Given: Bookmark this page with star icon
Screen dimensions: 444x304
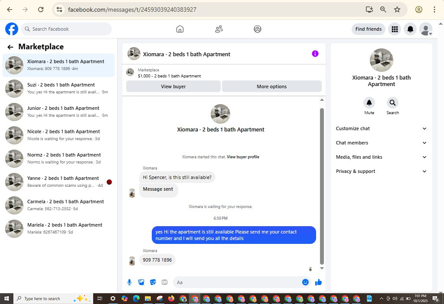Looking at the screenshot, I should pyautogui.click(x=397, y=10).
